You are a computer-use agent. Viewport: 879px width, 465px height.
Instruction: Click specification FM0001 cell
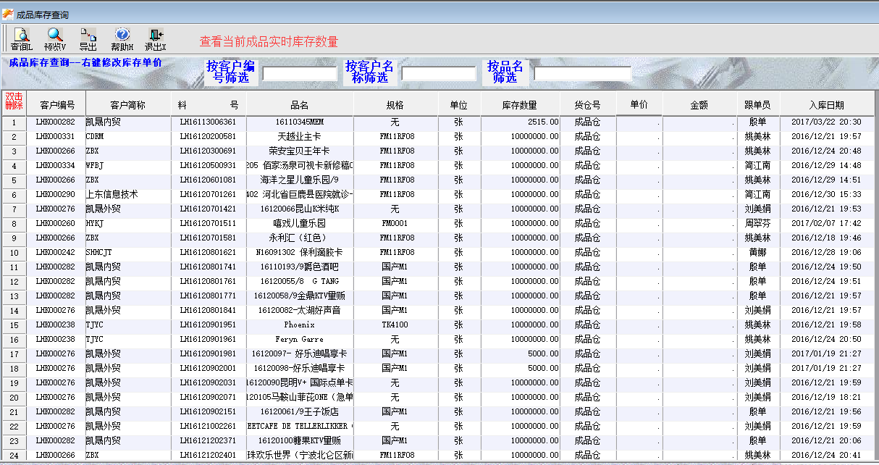coord(395,224)
